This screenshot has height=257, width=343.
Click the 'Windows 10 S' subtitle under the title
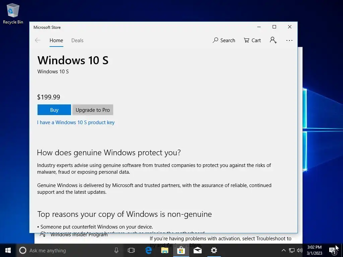53,72
